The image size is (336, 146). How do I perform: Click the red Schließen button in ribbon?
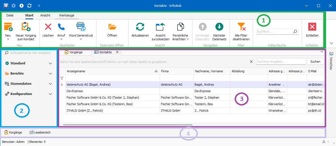pyautogui.click(x=312, y=27)
